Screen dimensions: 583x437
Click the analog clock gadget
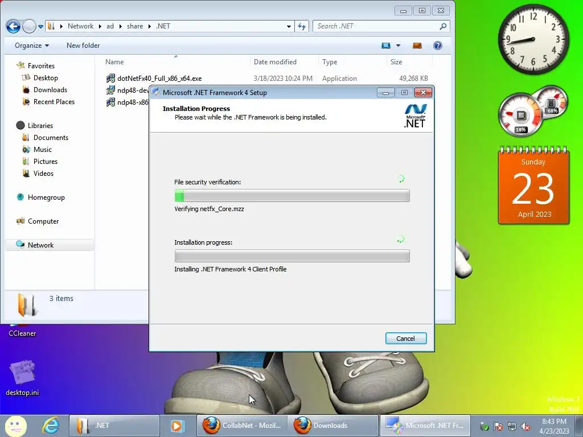pyautogui.click(x=533, y=39)
